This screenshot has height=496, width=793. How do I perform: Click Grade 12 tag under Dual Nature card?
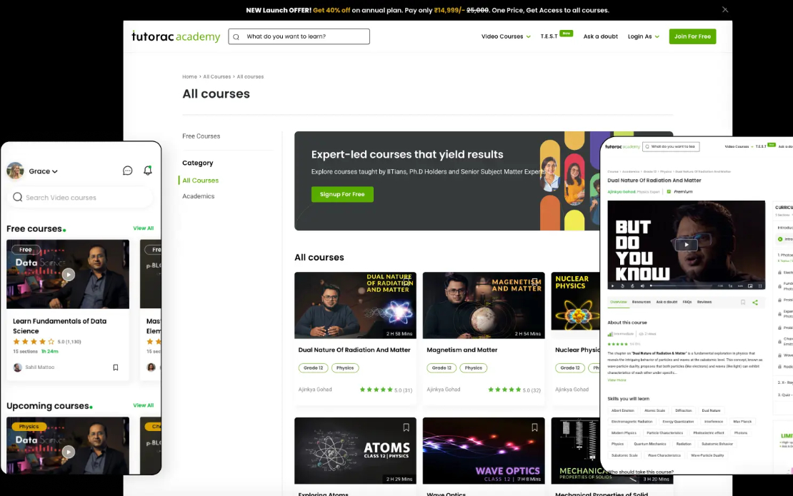click(x=313, y=368)
